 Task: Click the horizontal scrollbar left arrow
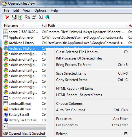coord(5,127)
